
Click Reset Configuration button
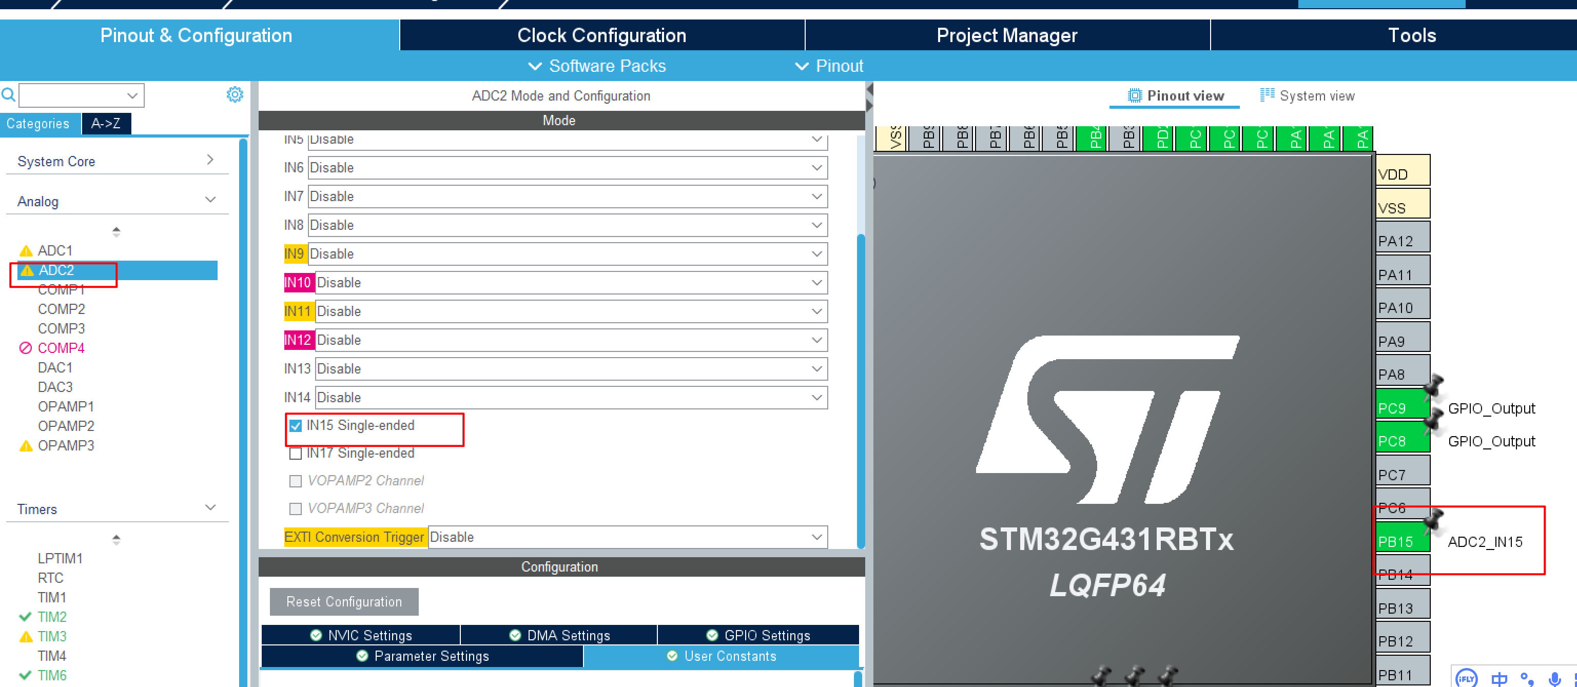[344, 602]
